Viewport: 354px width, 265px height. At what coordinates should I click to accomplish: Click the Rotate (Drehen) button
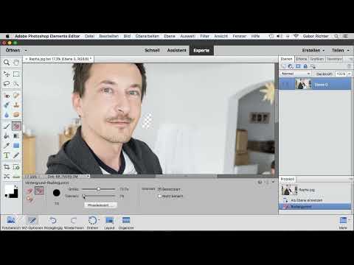point(92,222)
